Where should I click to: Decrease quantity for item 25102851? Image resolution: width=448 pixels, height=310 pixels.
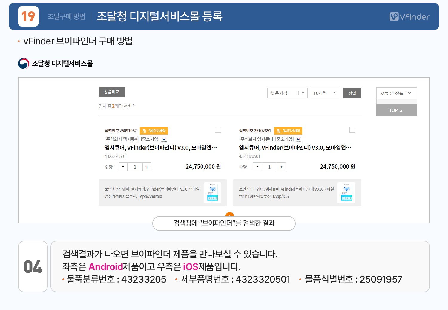coord(257,167)
